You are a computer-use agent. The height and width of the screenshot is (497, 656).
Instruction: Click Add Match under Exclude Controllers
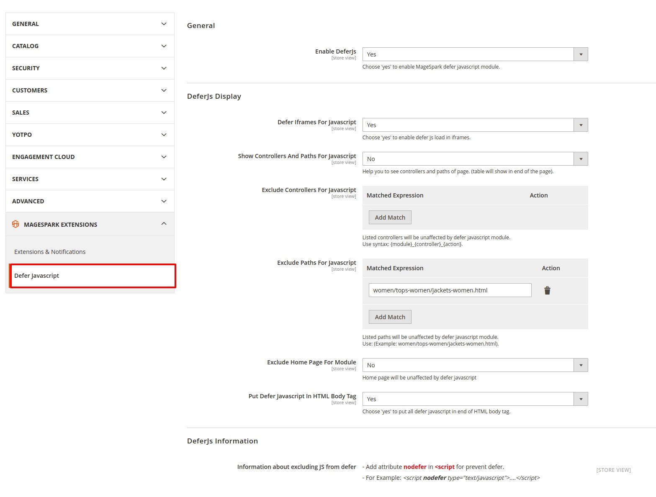(390, 218)
